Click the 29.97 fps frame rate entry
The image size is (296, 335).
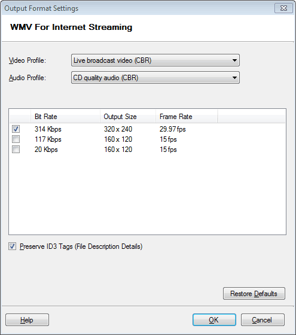coord(173,129)
